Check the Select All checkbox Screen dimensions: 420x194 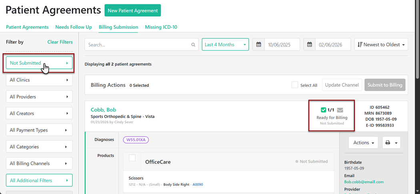[295, 85]
